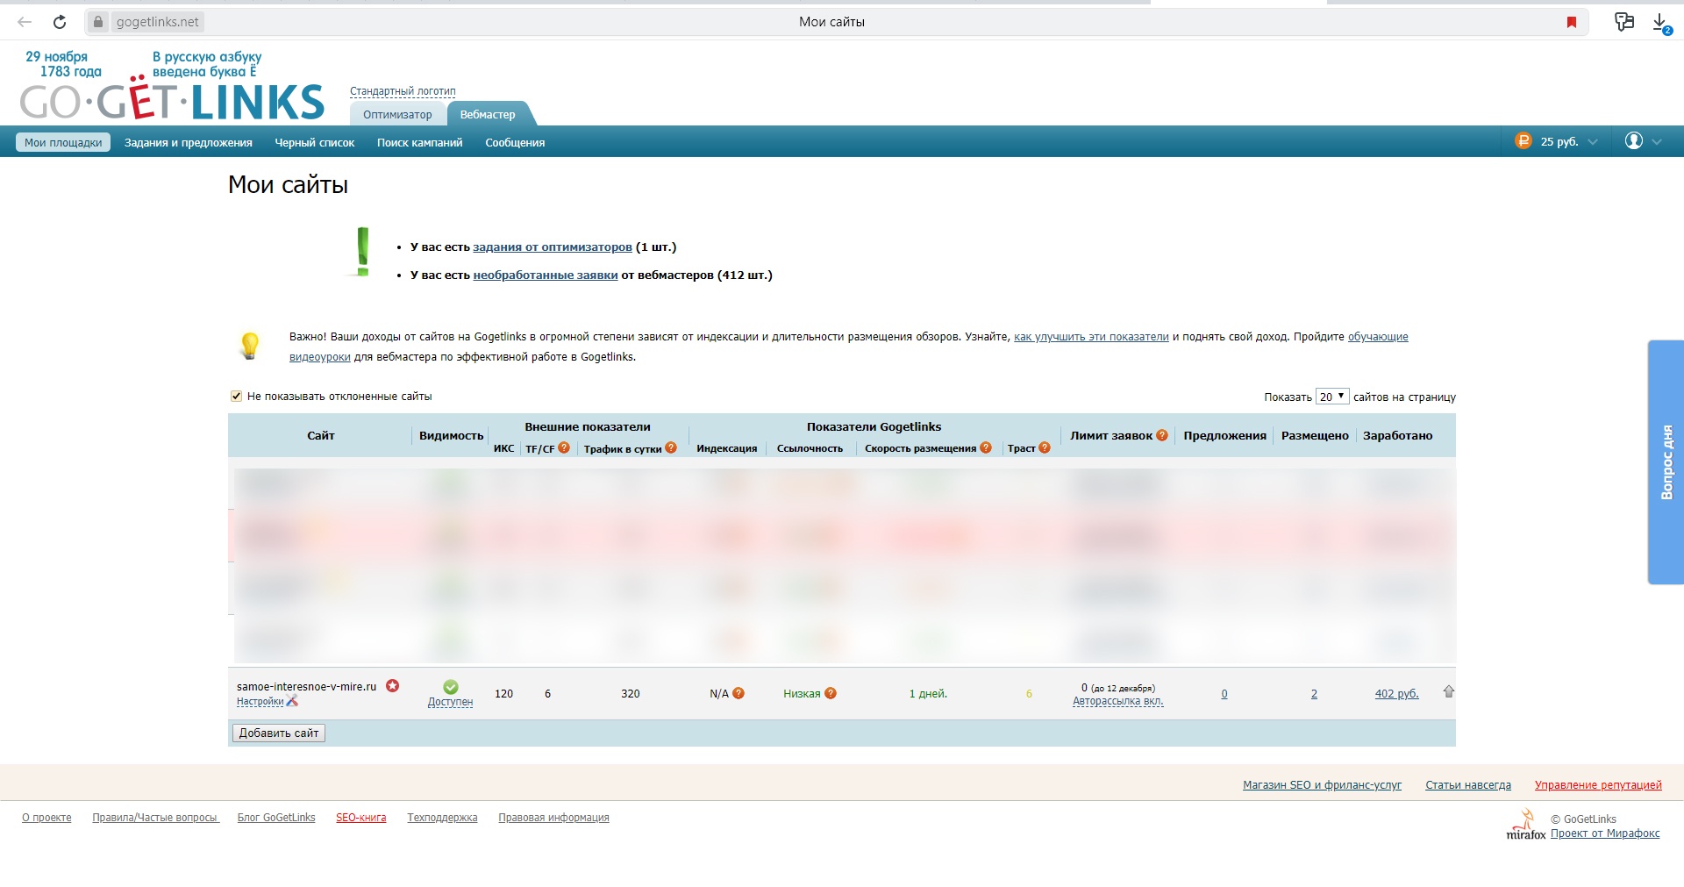Open Настройки for samoe-interesnoe-v-mire.ru
The image size is (1684, 887).
[260, 701]
